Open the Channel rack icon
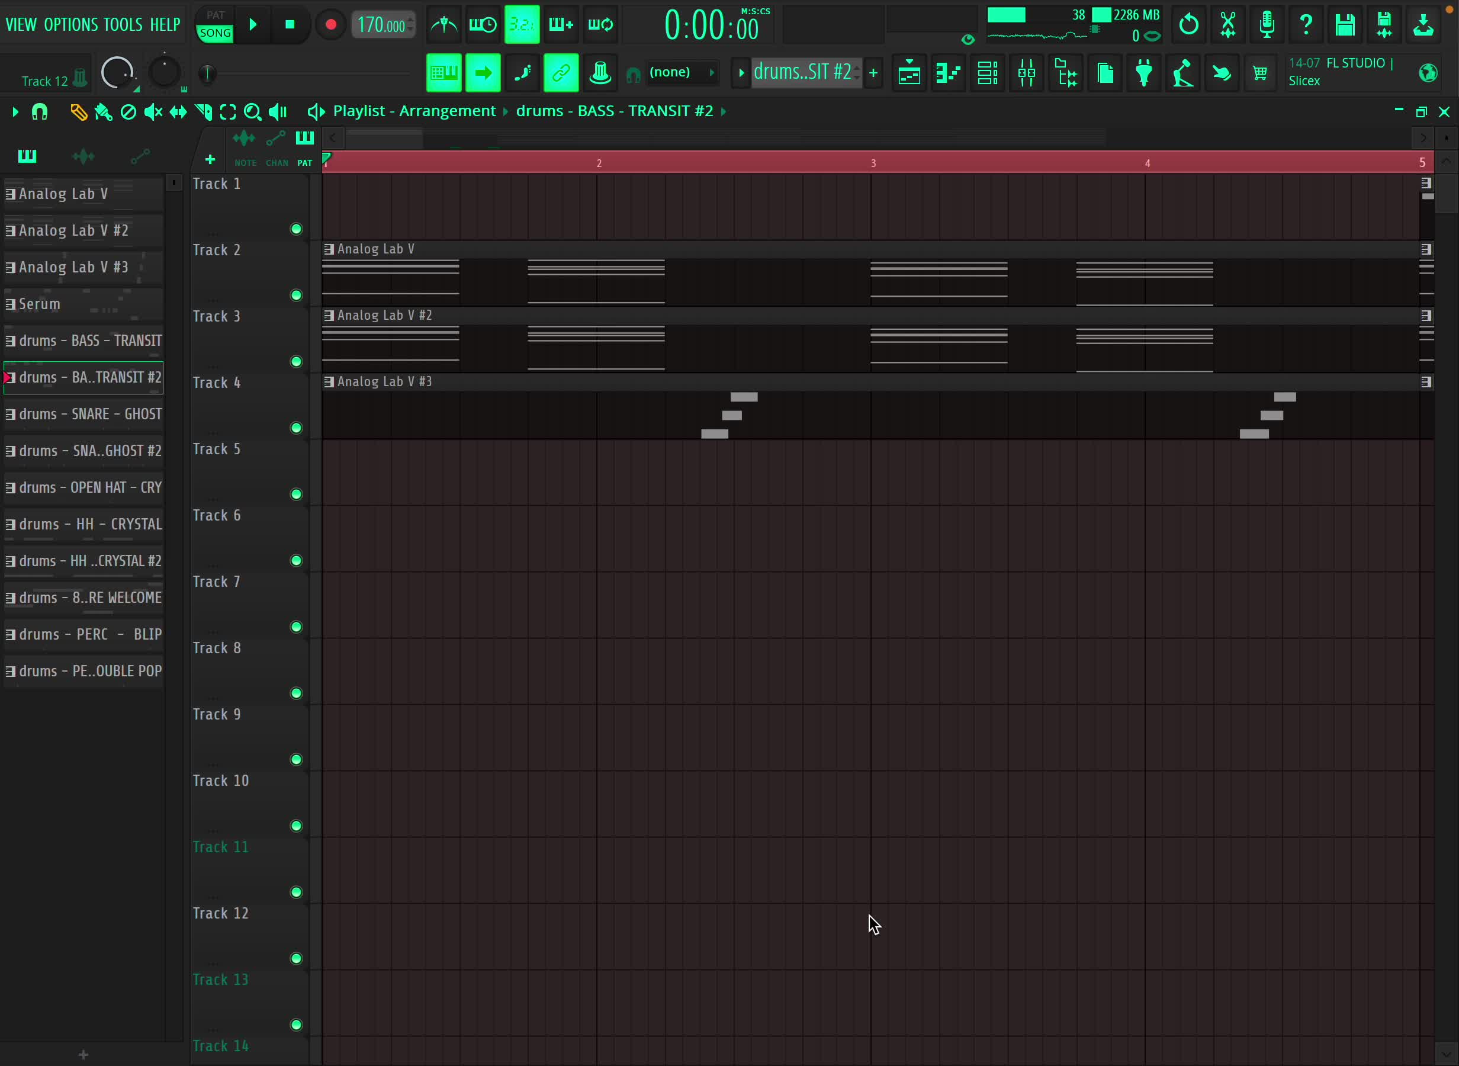 988,73
